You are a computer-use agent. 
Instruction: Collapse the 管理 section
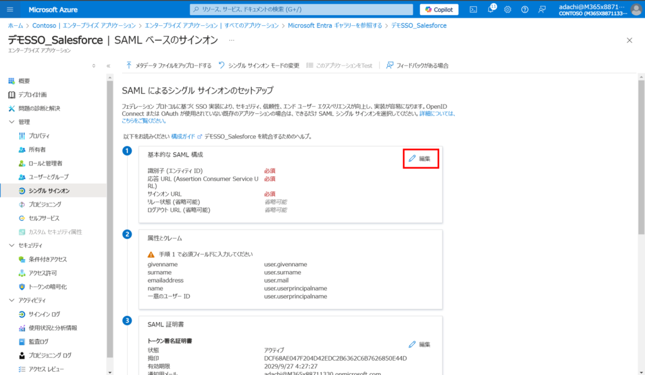tap(11, 122)
